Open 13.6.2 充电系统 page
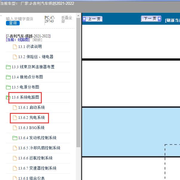This screenshot has width=180, height=180. [32, 117]
